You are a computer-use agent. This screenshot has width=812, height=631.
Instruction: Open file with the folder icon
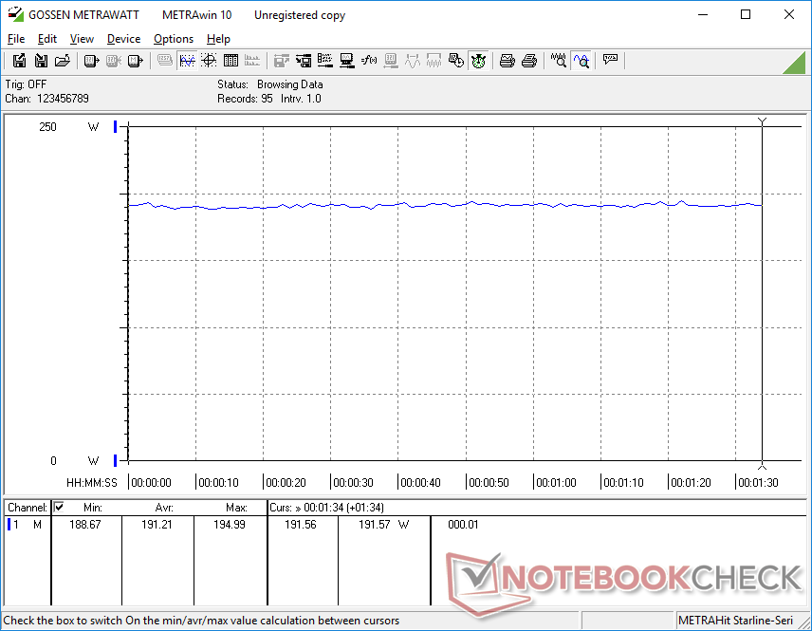pyautogui.click(x=62, y=61)
